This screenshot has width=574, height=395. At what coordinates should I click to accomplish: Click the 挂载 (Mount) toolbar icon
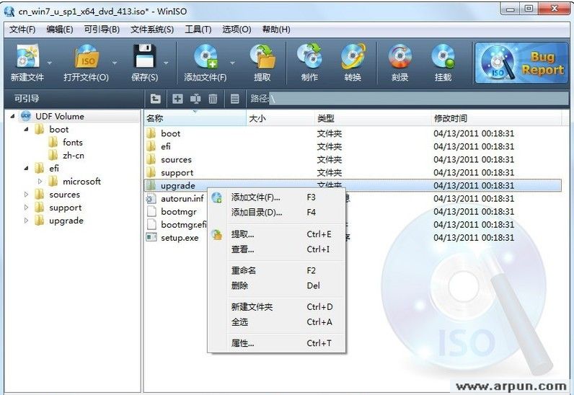[x=443, y=58]
